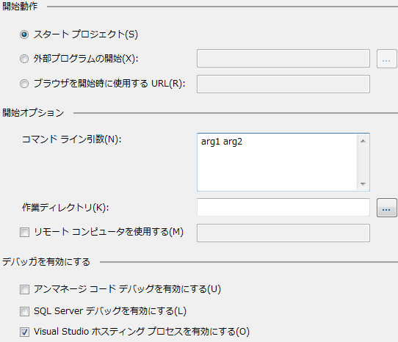Click the スタート プロジェクト(S) label text

[x=86, y=34]
